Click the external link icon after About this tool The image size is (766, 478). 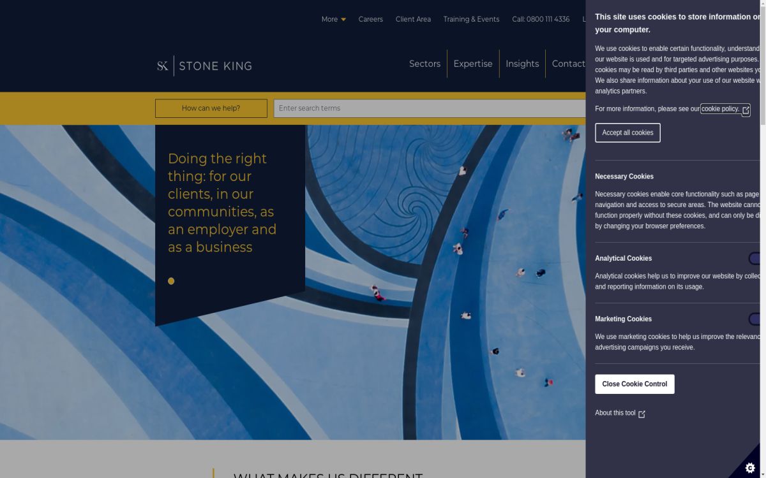[642, 414]
